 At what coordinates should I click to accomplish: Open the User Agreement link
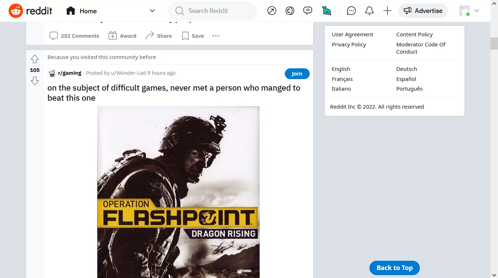353,35
